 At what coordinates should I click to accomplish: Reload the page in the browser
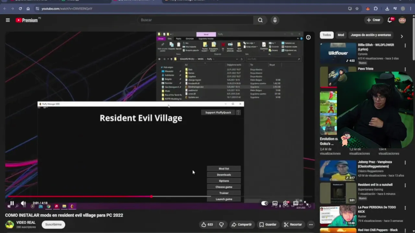[x=20, y=9]
